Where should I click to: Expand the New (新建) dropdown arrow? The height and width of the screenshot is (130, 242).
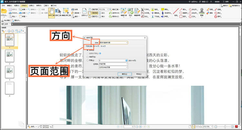26,16
